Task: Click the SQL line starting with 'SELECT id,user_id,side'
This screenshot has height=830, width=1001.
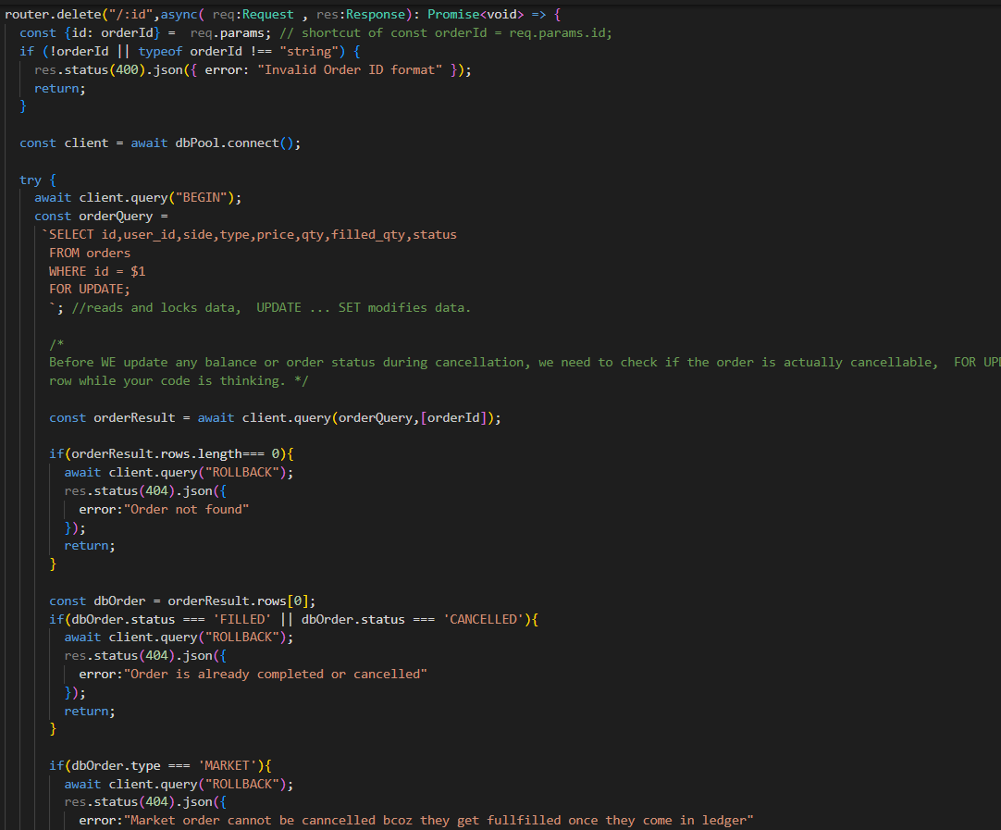Action: point(250,234)
